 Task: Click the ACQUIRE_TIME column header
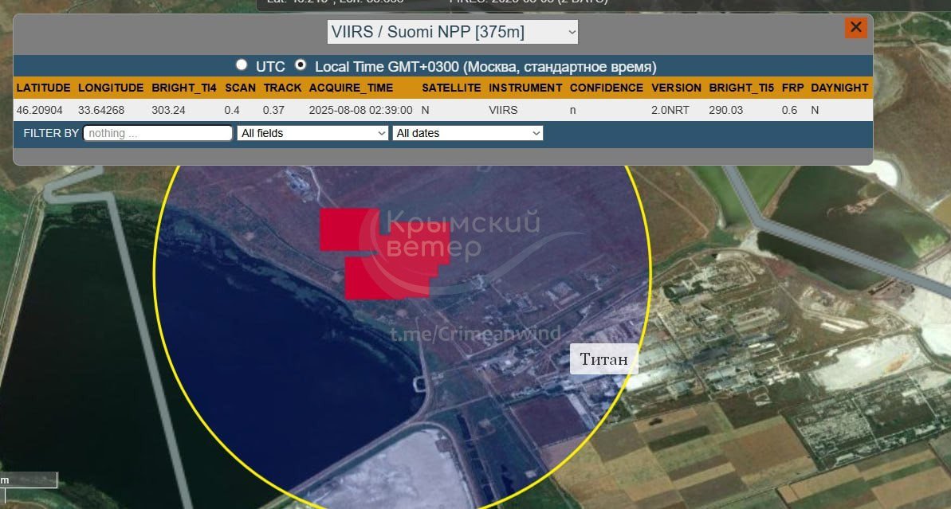tap(351, 88)
